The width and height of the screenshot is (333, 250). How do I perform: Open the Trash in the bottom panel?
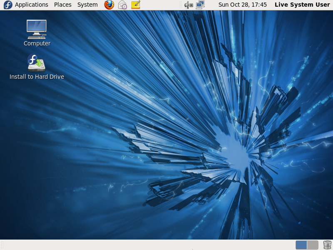click(x=327, y=245)
